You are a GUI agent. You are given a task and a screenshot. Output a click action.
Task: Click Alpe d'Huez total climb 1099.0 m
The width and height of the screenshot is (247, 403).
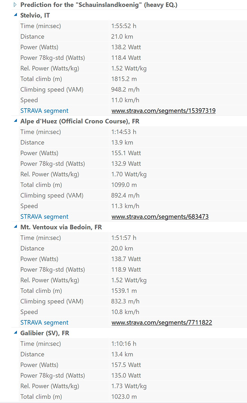124,185
